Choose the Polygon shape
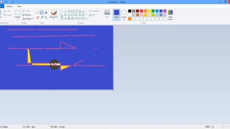 tap(80, 11)
